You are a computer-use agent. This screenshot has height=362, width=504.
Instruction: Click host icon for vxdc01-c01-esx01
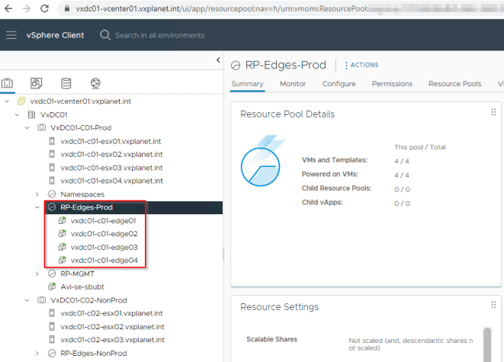point(52,141)
